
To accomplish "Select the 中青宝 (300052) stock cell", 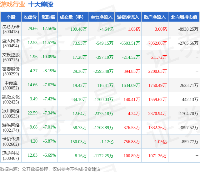I will click(x=11, y=85).
